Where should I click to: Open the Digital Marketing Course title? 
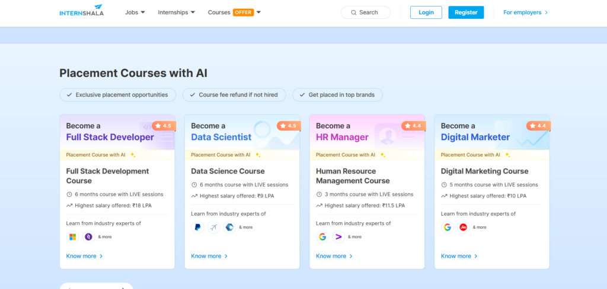pos(484,171)
